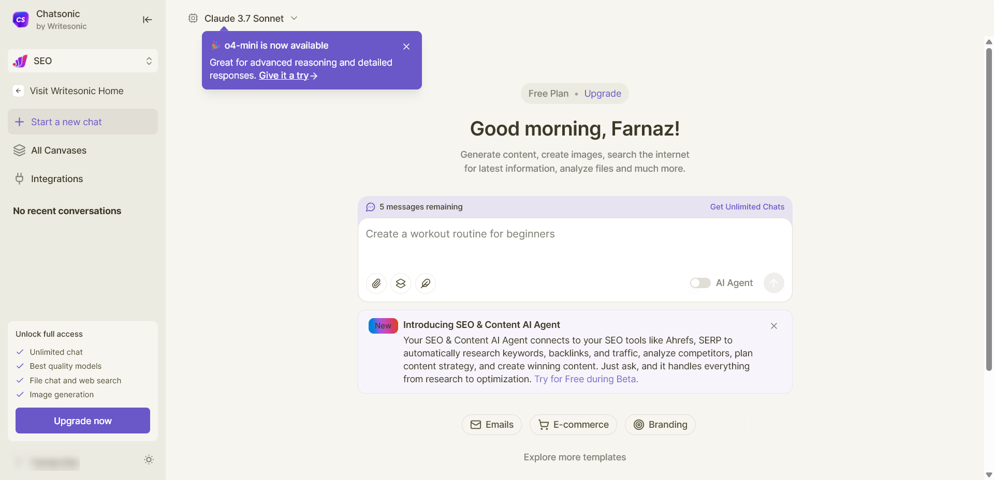Click the layers icon for Canvases
This screenshot has height=480, width=994.
coord(20,151)
